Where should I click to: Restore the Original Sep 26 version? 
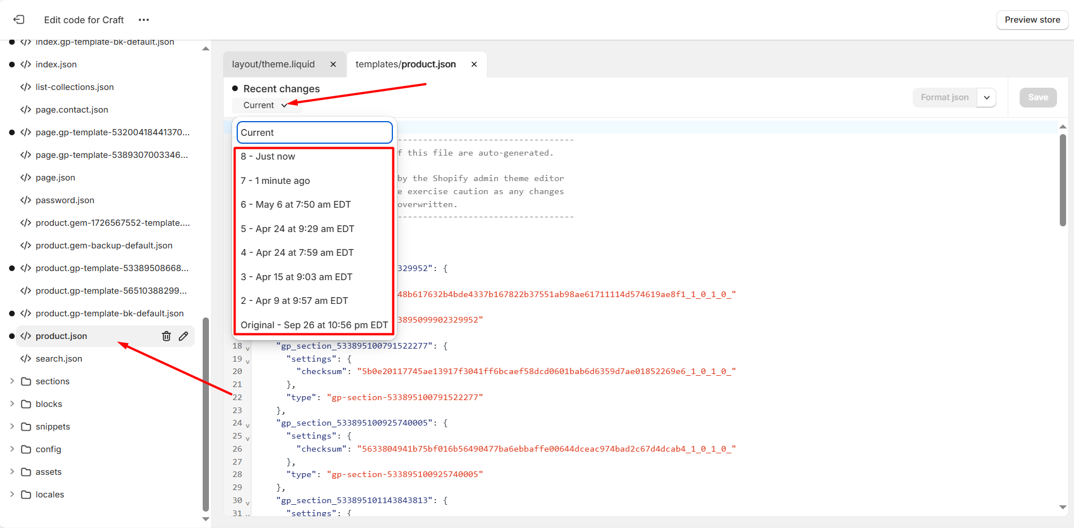pos(314,325)
